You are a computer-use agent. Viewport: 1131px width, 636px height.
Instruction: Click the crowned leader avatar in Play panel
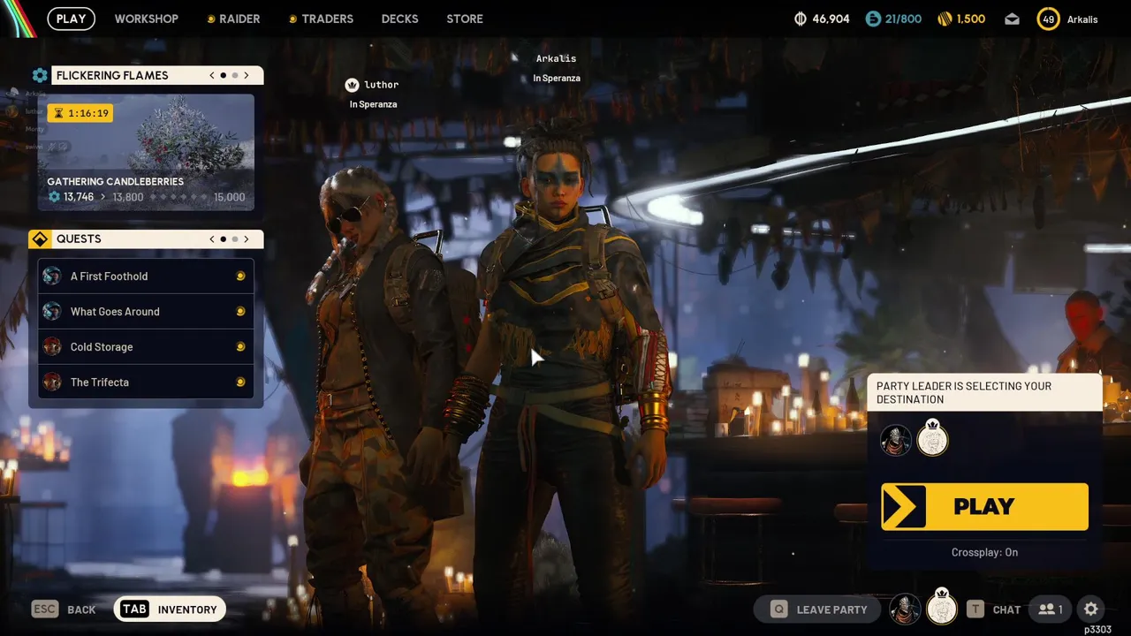pos(932,439)
